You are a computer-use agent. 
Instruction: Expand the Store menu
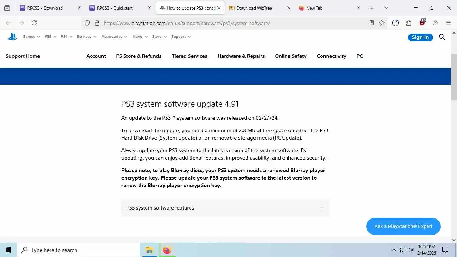click(160, 37)
